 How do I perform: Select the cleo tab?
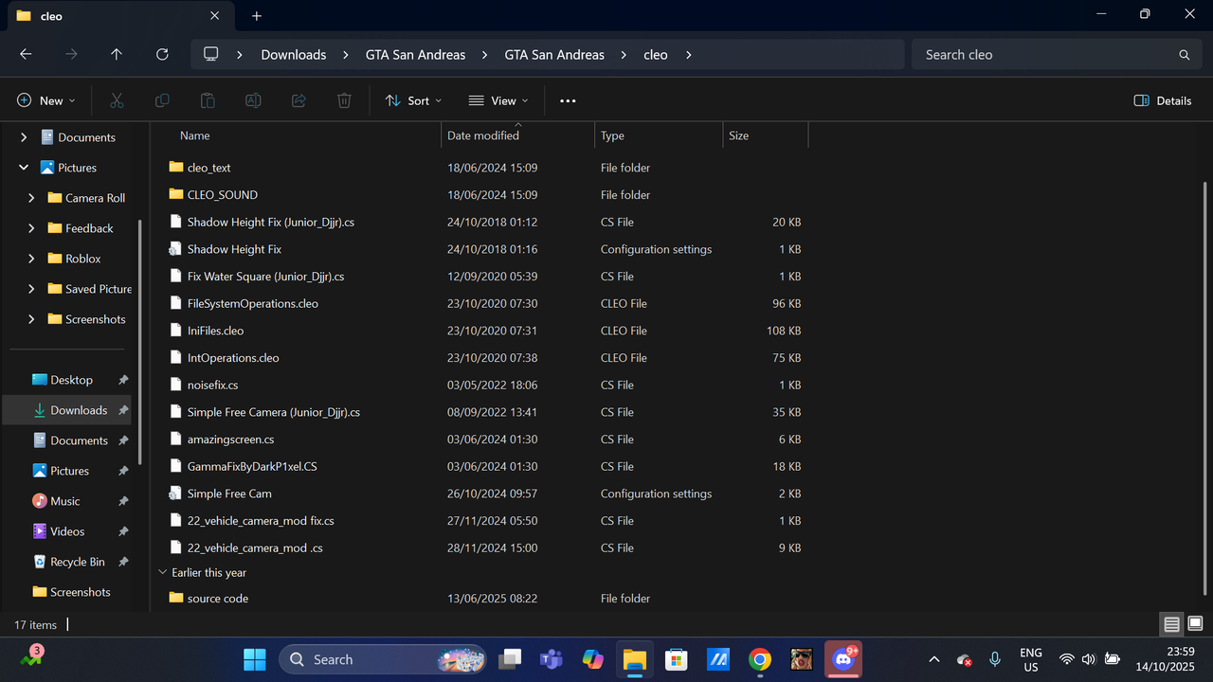tap(118, 16)
